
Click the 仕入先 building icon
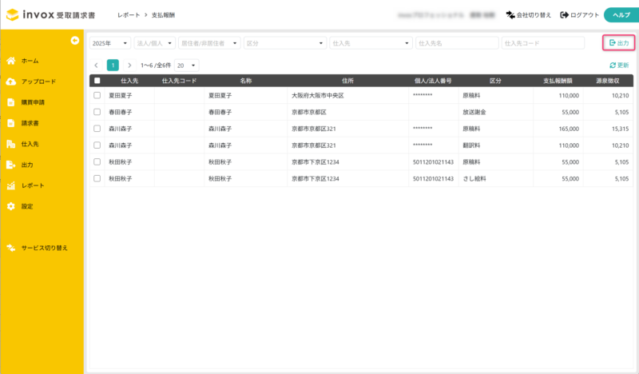point(11,144)
